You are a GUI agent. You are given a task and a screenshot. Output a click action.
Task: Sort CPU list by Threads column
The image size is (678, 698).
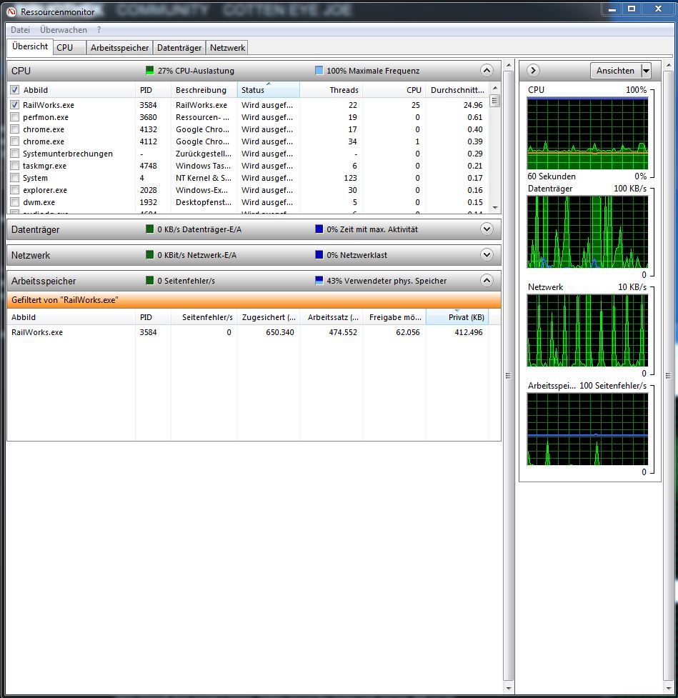[x=331, y=90]
